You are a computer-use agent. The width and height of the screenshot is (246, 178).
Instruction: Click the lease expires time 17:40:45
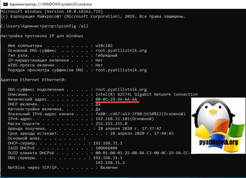coord(164,133)
